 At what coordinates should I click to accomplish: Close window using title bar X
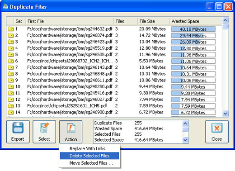coord(228,7)
